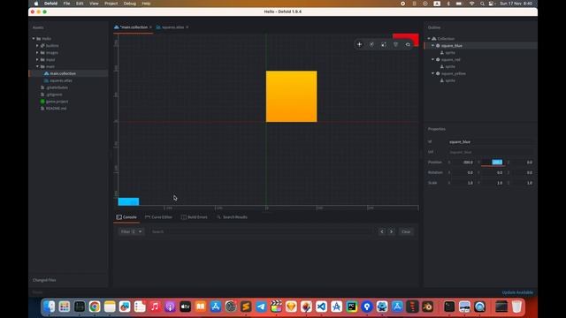Switch to the Curve Editor tab
This screenshot has width=566, height=318.
[158, 217]
